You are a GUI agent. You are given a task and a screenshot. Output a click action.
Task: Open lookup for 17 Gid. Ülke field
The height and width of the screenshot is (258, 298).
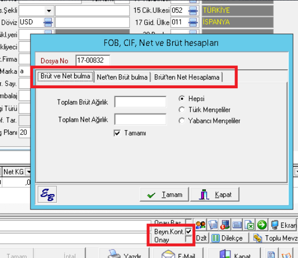pos(193,22)
